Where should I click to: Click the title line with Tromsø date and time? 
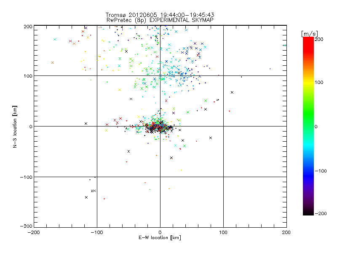160,15
